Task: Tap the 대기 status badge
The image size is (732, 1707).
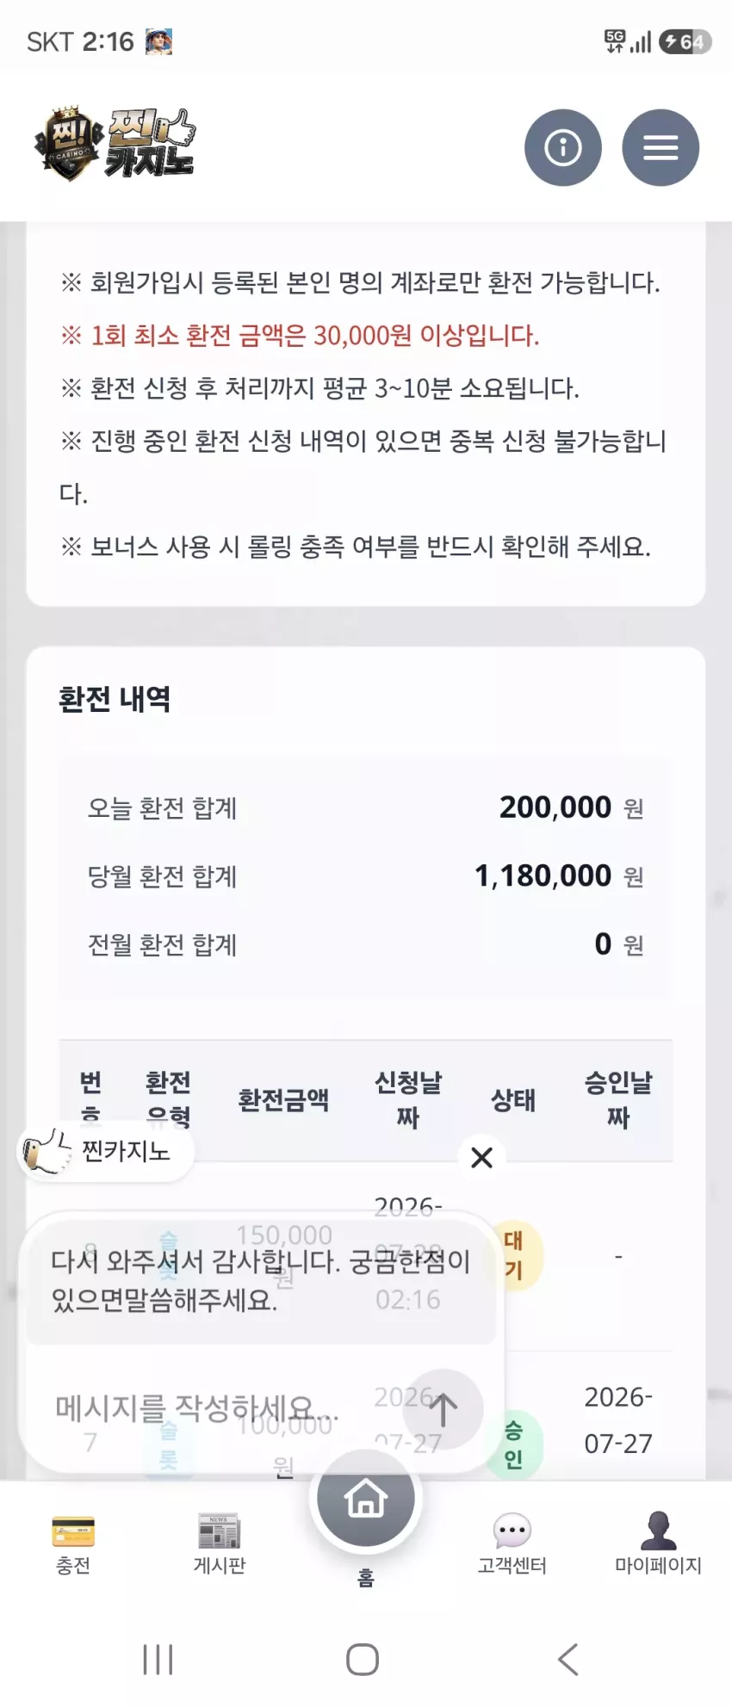Action: tap(513, 1255)
